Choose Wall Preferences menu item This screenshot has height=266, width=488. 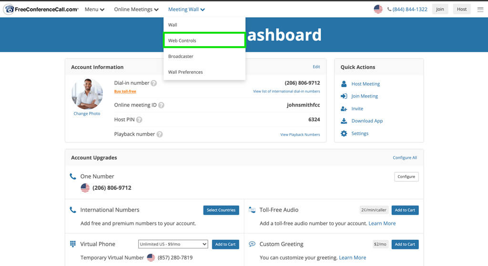click(185, 72)
